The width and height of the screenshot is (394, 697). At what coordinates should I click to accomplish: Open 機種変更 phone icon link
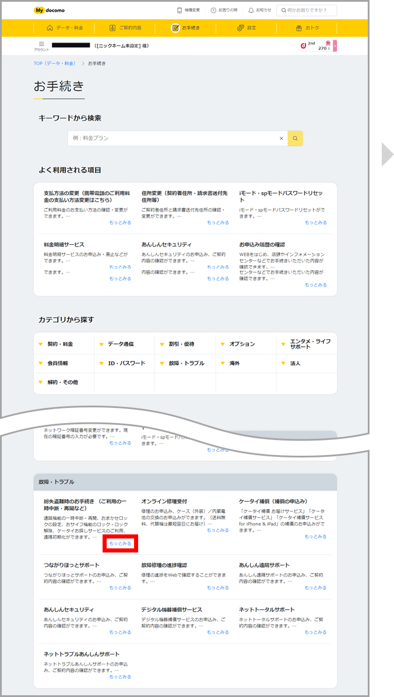point(188,10)
